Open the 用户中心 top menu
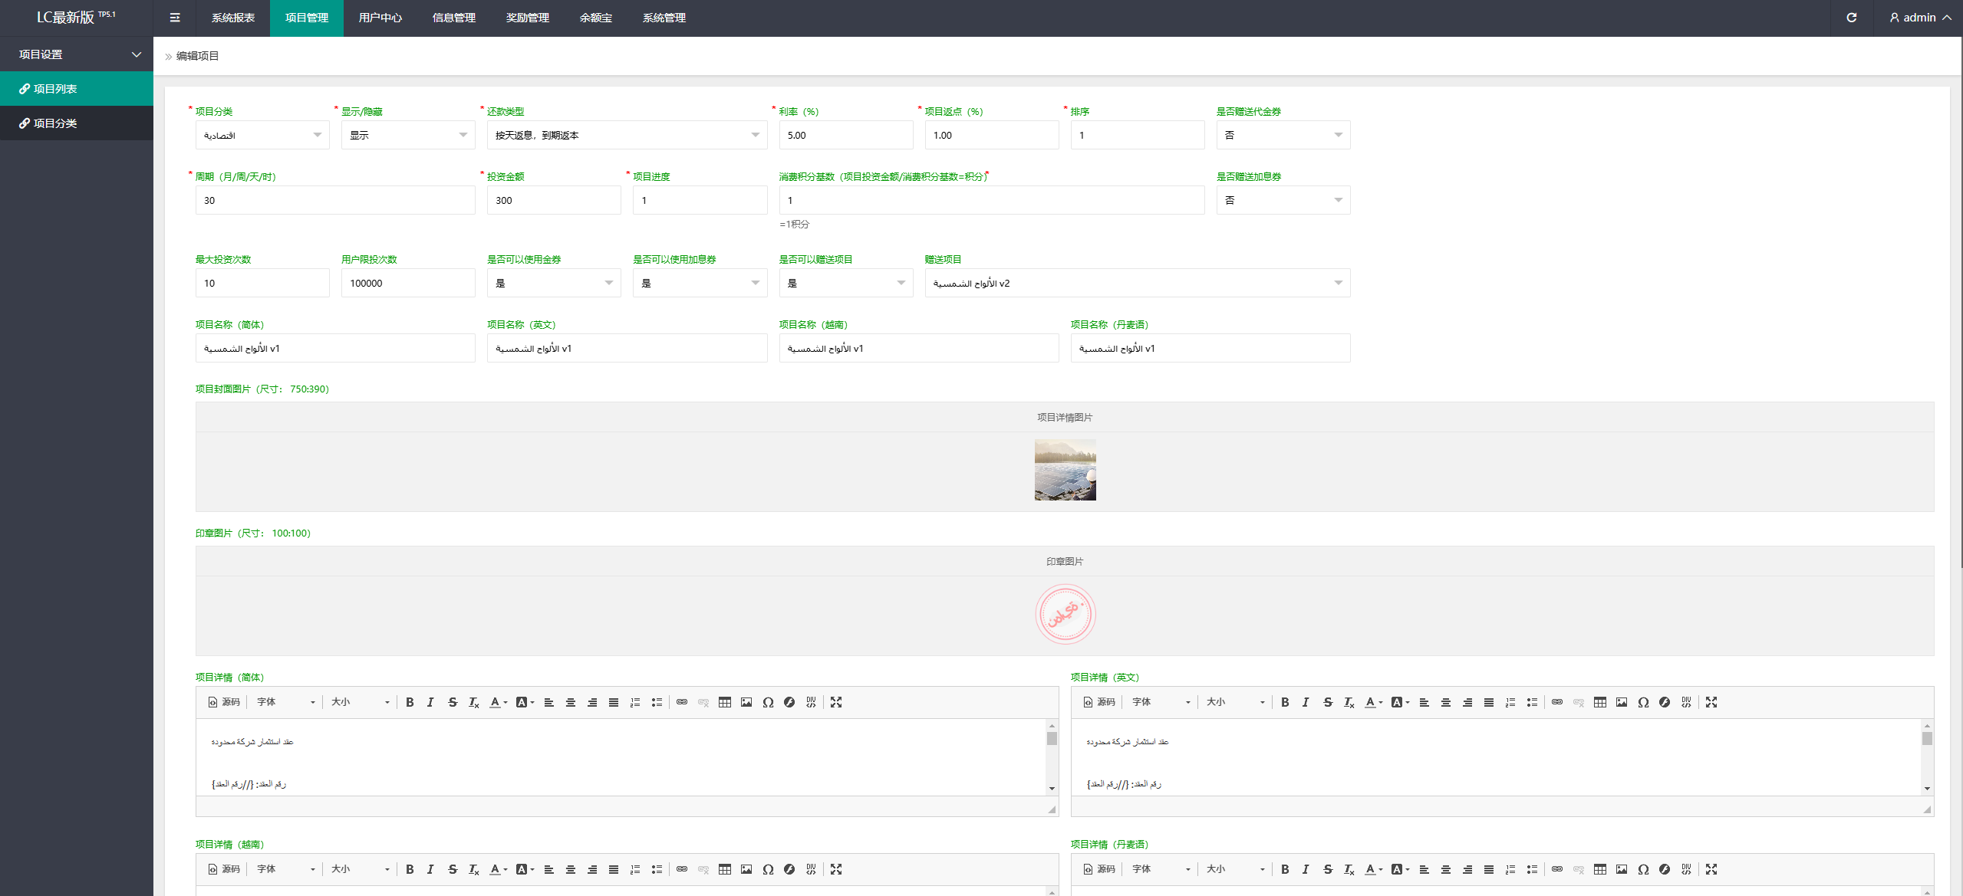Screen dimensions: 1963x896 (x=380, y=18)
